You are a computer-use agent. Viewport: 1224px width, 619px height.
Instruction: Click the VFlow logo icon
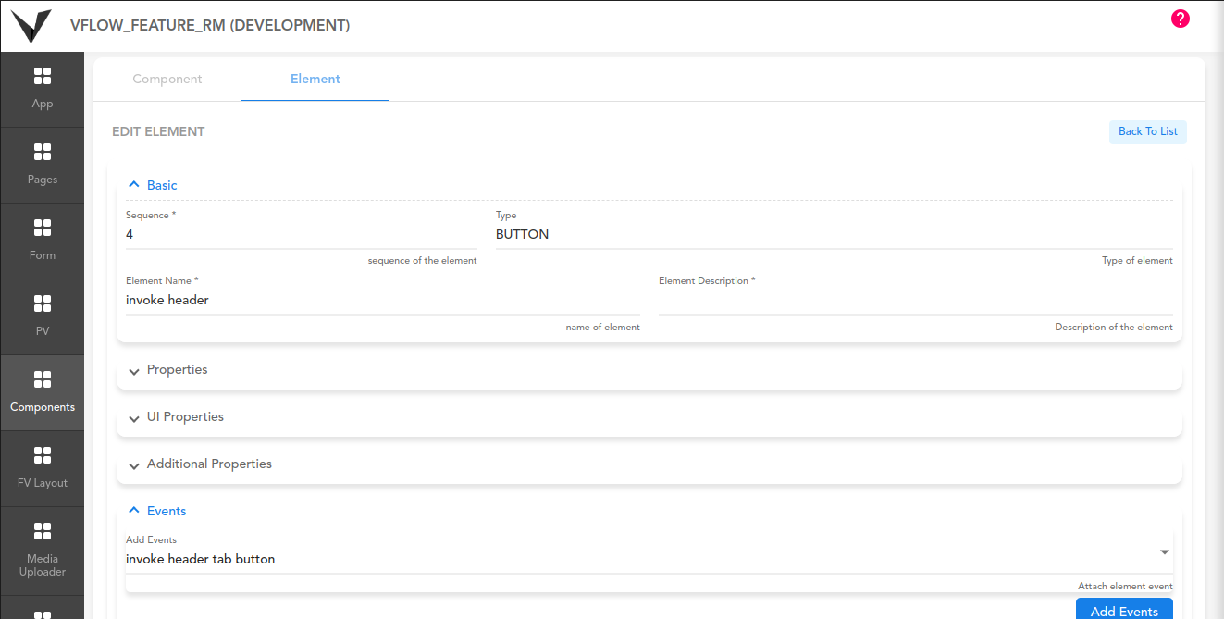[x=31, y=26]
